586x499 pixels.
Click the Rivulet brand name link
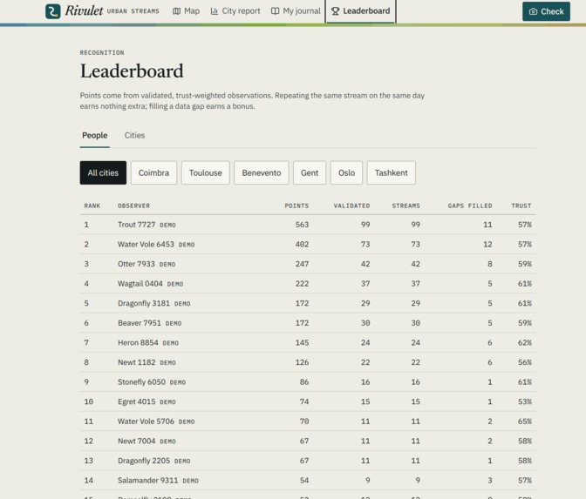[84, 10]
